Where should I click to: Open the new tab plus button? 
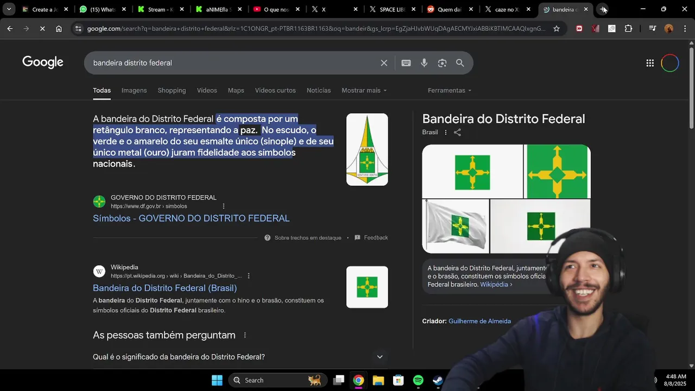pos(603,9)
